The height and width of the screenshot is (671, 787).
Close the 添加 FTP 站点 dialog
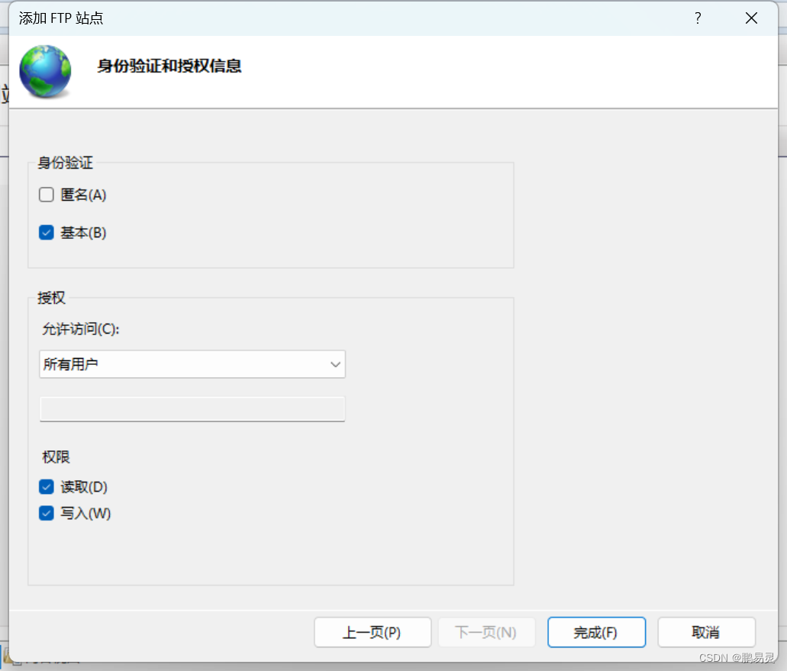point(750,18)
